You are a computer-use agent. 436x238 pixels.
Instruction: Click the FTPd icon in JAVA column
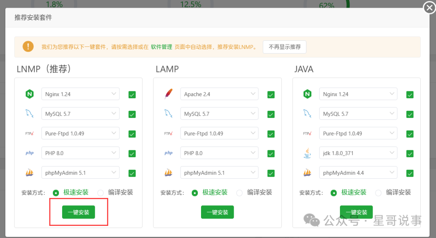[x=307, y=133]
